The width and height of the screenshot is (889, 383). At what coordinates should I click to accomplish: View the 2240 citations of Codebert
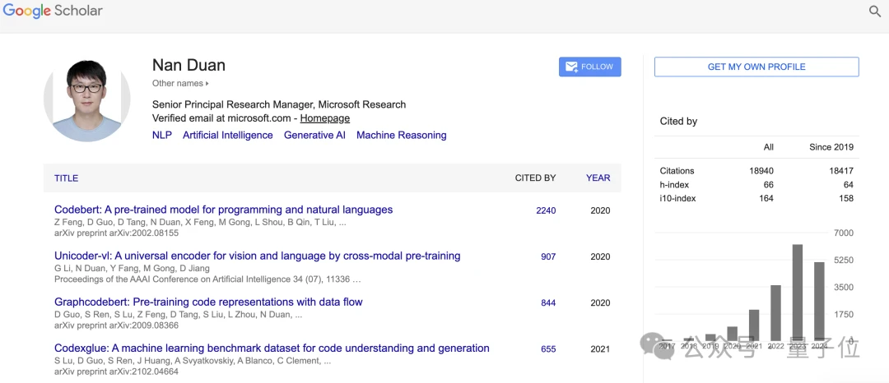tap(546, 210)
